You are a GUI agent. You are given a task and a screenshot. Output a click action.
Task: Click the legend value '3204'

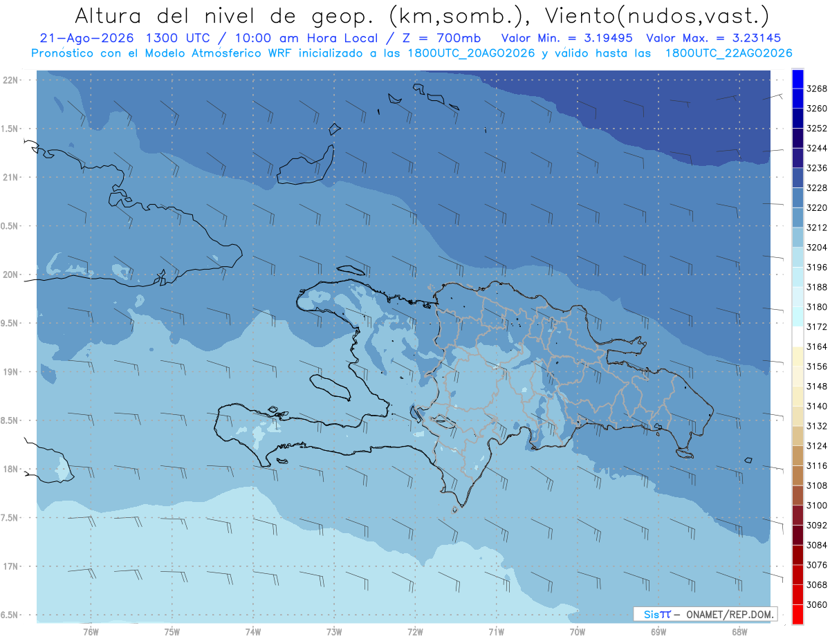[x=817, y=247]
